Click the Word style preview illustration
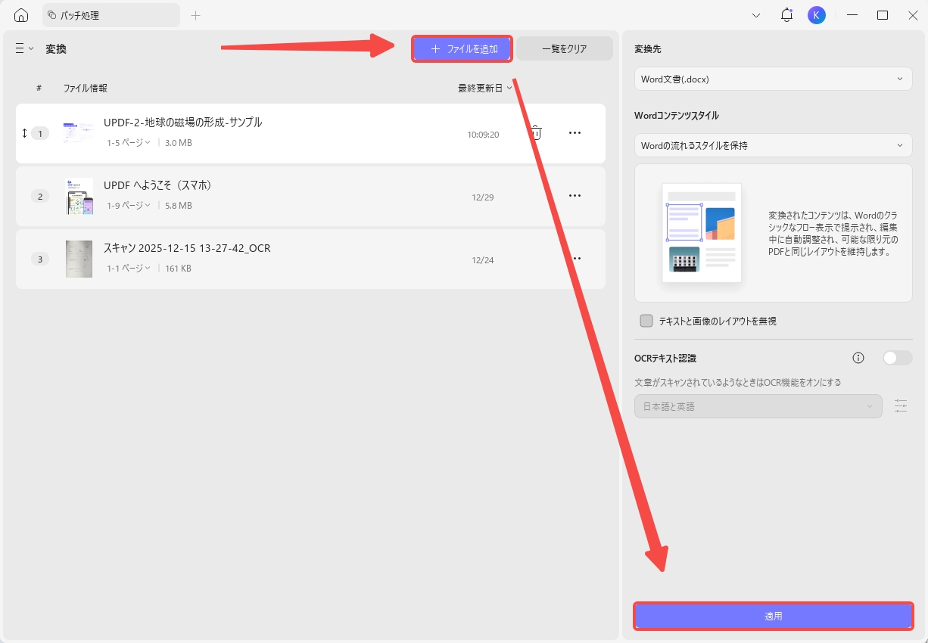Image resolution: width=928 pixels, height=643 pixels. tap(702, 232)
